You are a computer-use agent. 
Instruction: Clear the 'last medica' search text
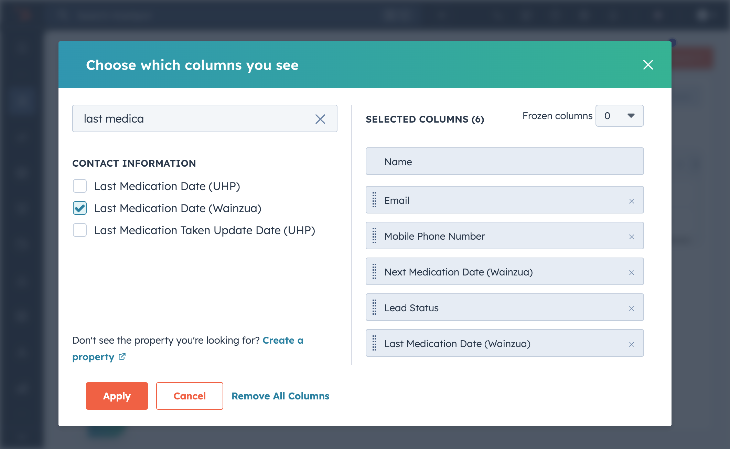(x=320, y=119)
